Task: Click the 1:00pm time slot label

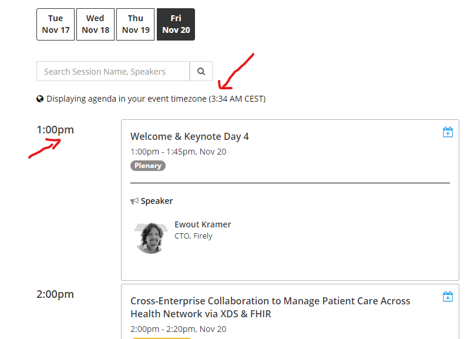Action: [x=55, y=130]
